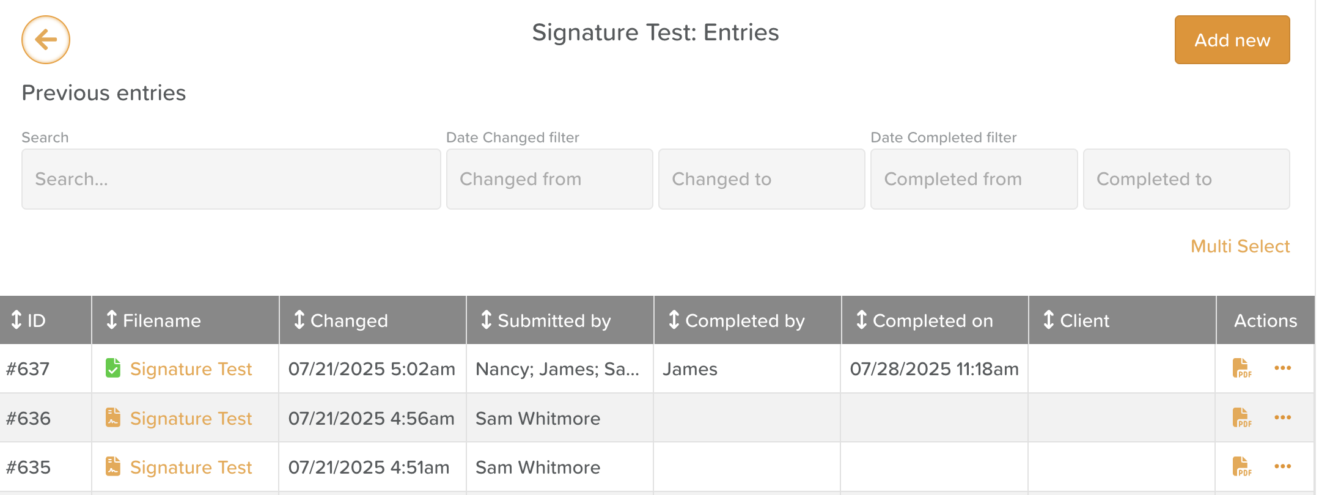Enable Multi Select mode

pyautogui.click(x=1240, y=246)
